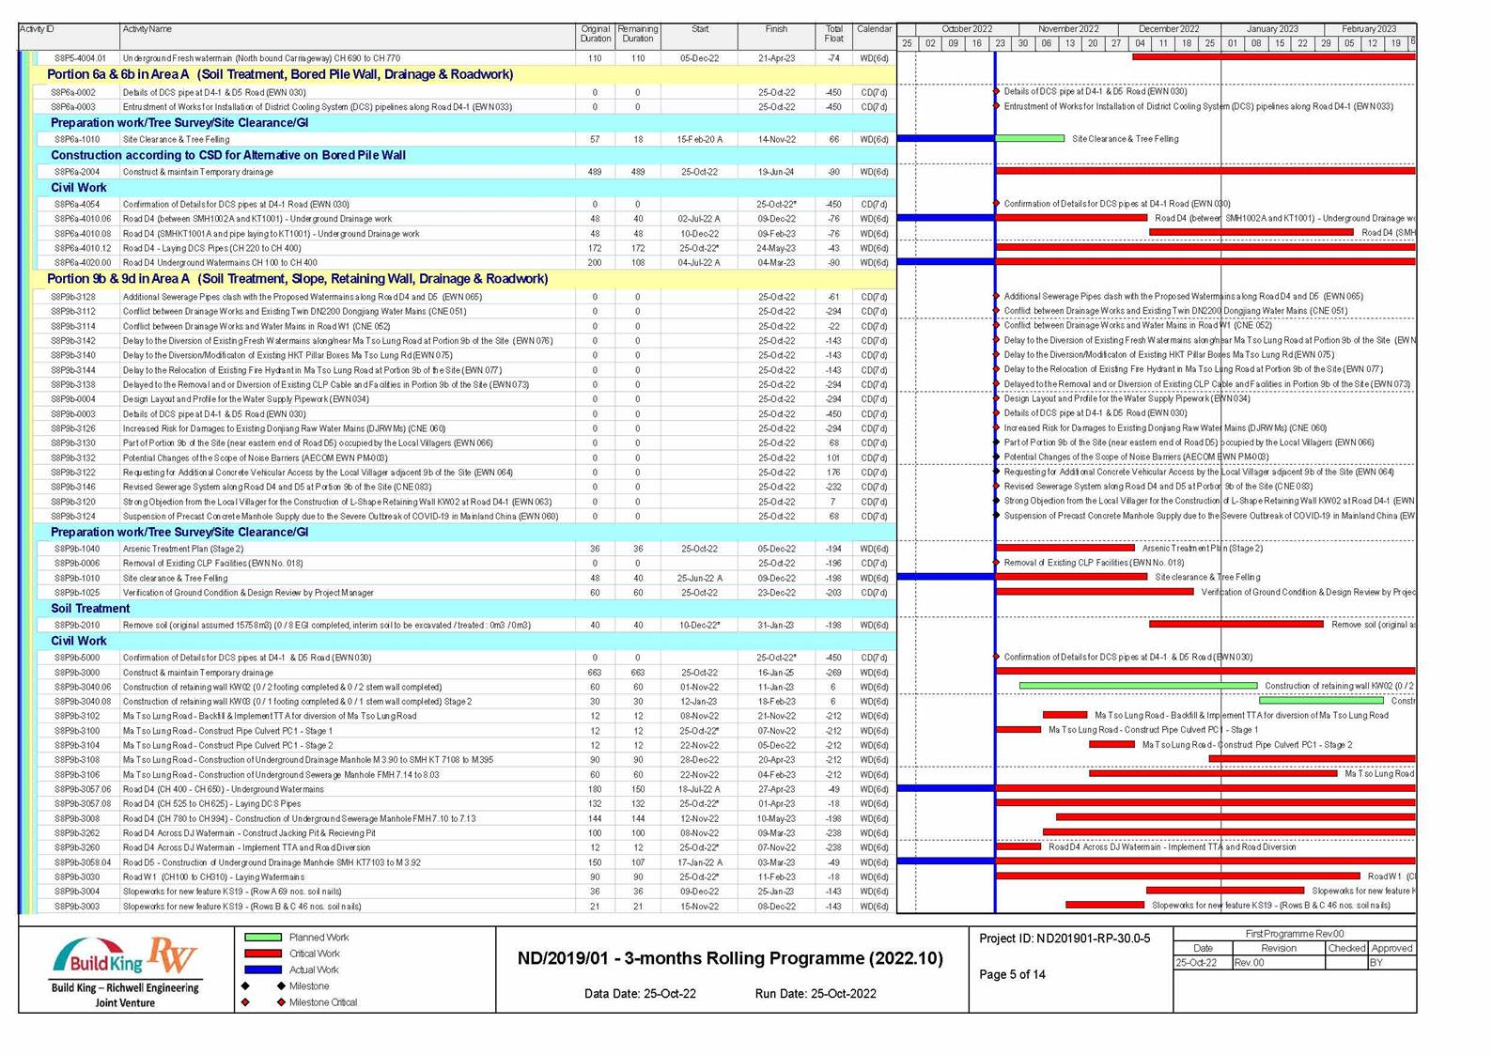Click the Data Date: 25-Oct-22 label

click(x=640, y=994)
